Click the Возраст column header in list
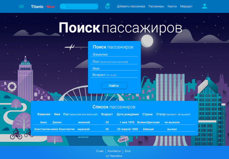The height and width of the screenshot is (159, 229). (107, 114)
